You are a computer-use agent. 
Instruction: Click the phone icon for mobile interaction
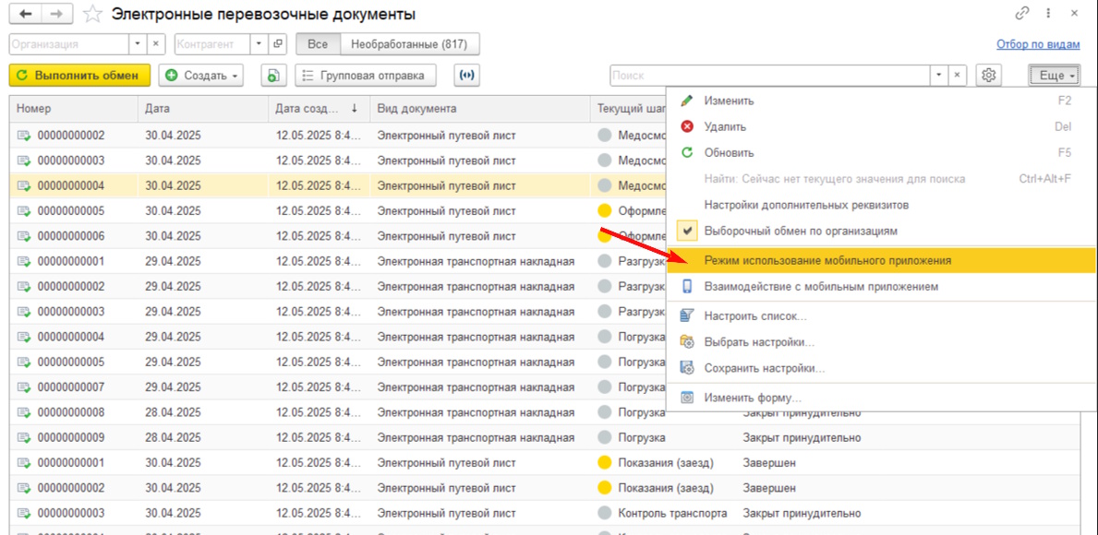pos(687,286)
